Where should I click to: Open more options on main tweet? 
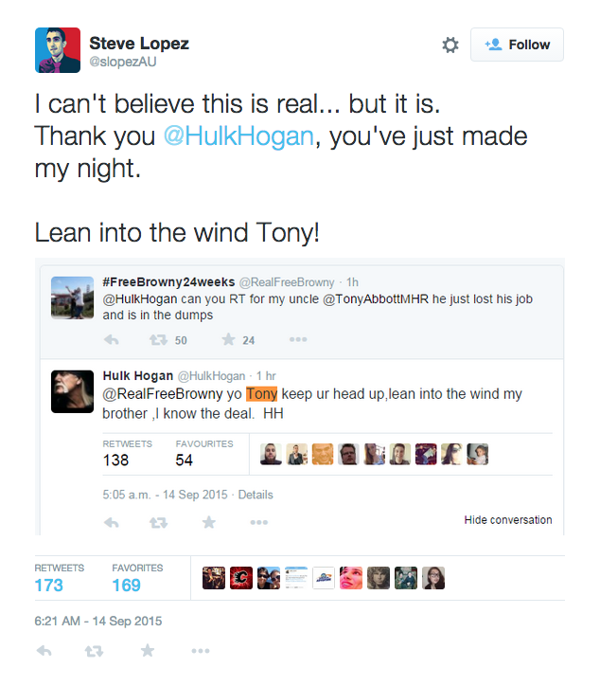tap(201, 651)
